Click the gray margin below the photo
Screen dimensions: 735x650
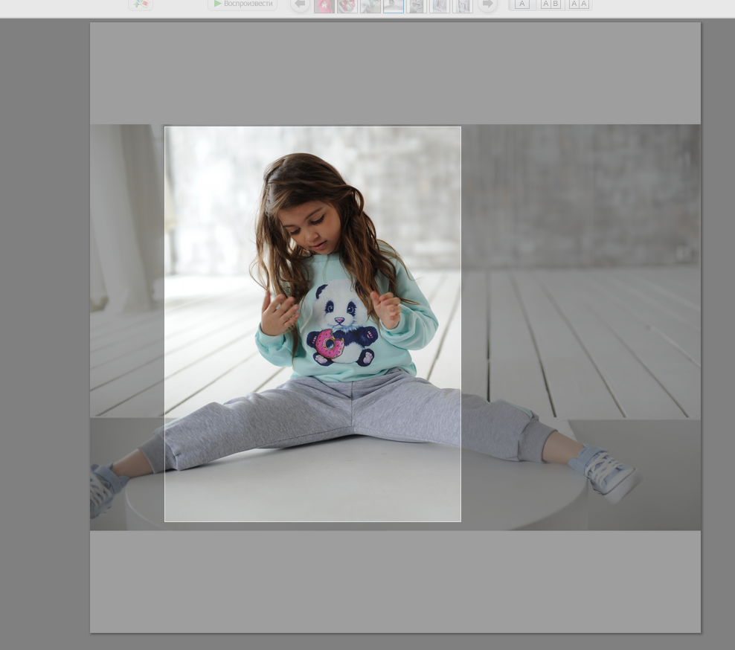click(x=394, y=580)
